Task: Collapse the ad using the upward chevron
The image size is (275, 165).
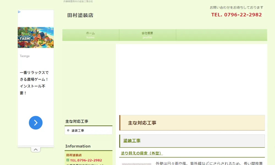Action: click(x=35, y=150)
